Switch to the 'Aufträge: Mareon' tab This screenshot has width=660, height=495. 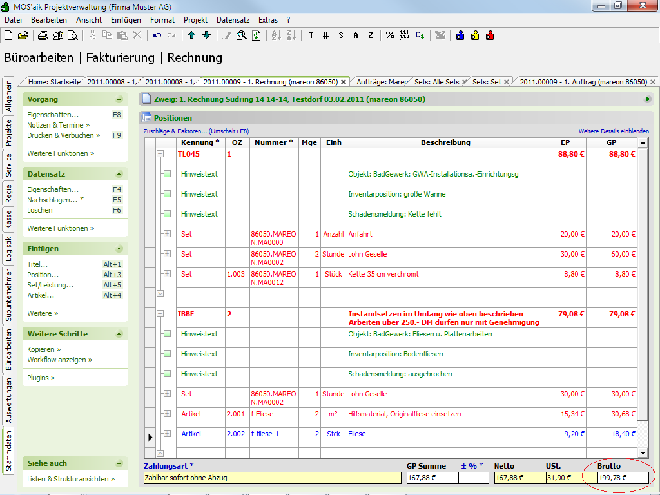[x=382, y=82]
